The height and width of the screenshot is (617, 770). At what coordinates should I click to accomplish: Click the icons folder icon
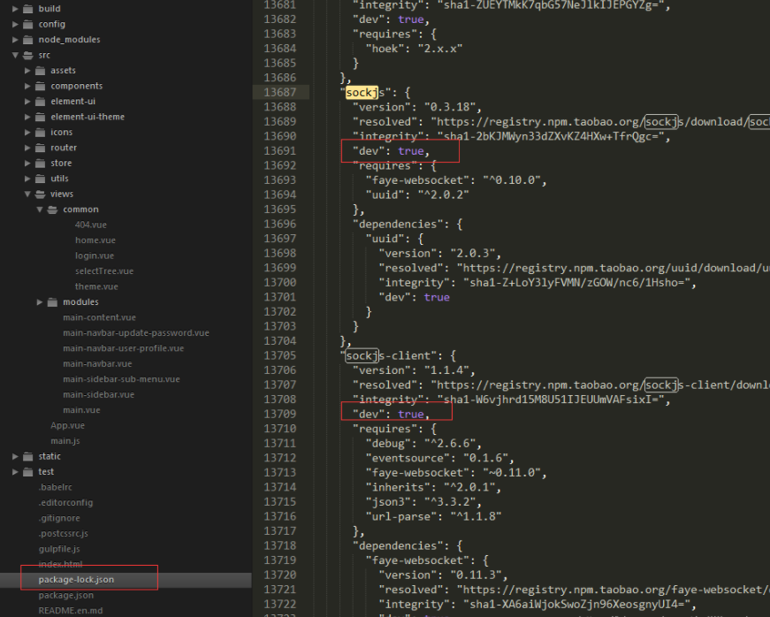pyautogui.click(x=41, y=132)
